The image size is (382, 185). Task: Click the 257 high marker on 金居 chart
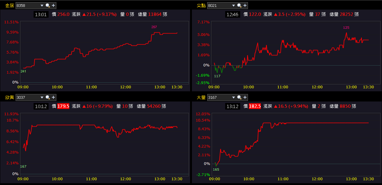click(154, 27)
